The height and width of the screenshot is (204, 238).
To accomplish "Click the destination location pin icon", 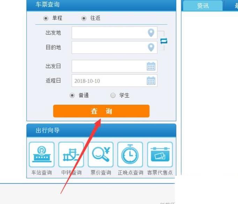I will pos(151,47).
